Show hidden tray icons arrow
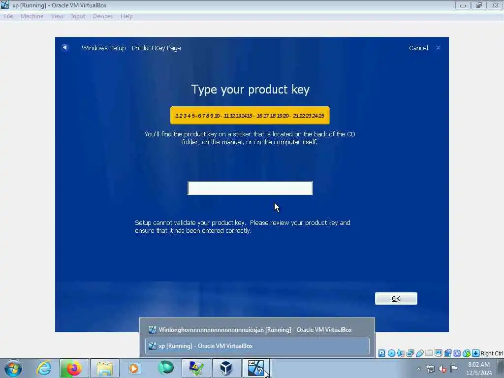Viewport: 504px width, 378px height. click(x=418, y=369)
